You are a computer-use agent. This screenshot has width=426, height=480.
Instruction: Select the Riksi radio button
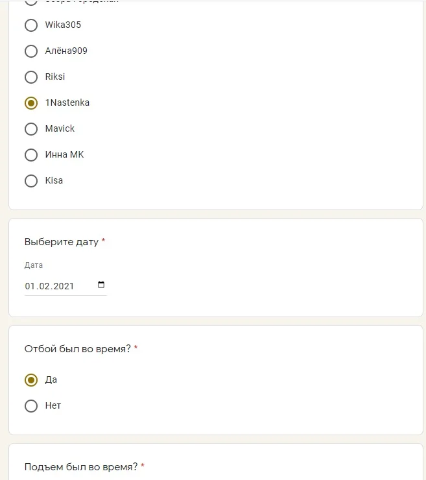click(x=31, y=77)
